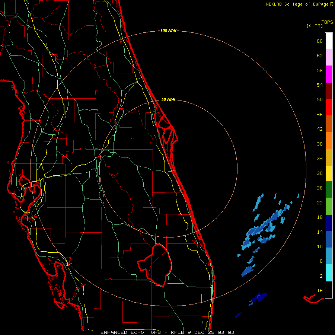Image resolution: width=335 pixels, height=335 pixels.
Task: Select the light green legend swatch
Action: pyautogui.click(x=329, y=206)
